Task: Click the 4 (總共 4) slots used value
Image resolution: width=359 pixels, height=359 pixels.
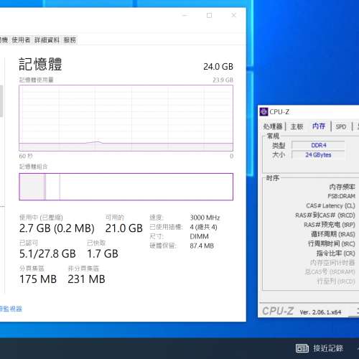Action: click(x=203, y=227)
